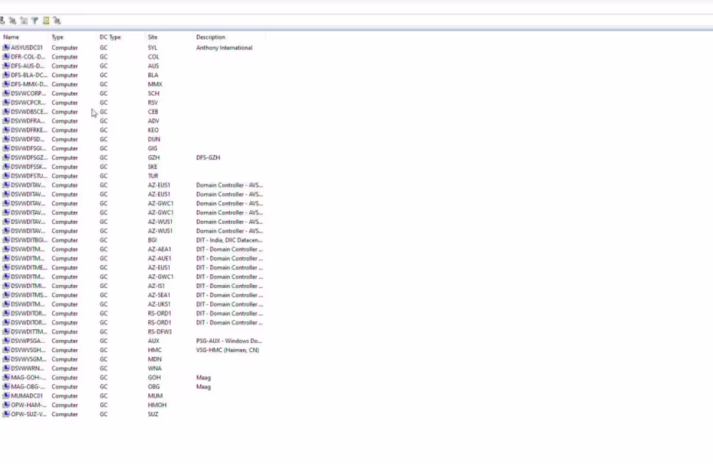Click the second toolbar icon showing a computer
The height and width of the screenshot is (464, 713).
(x=11, y=19)
